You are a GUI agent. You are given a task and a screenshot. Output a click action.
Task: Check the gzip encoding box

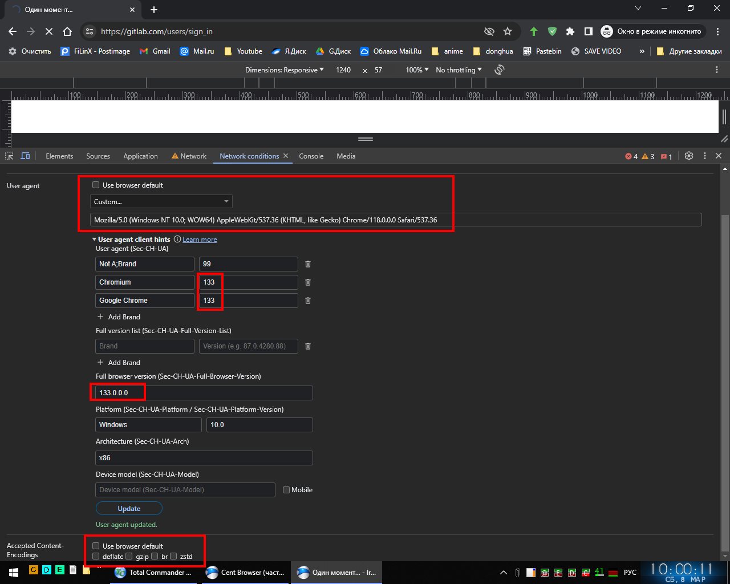click(x=129, y=556)
